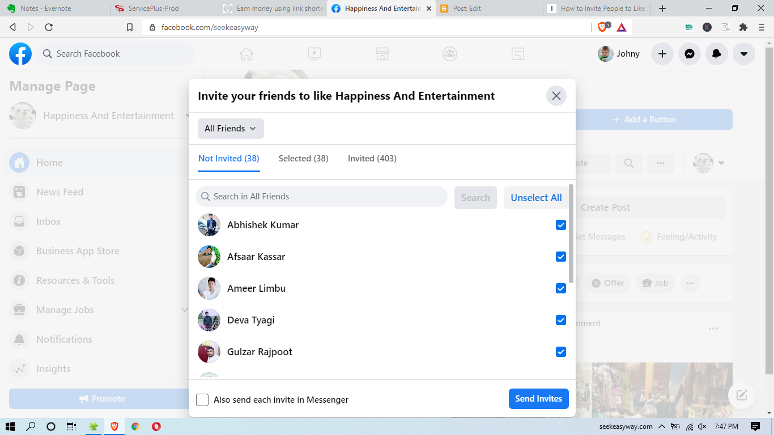
Task: Click the Search button in dialog
Action: 475,198
